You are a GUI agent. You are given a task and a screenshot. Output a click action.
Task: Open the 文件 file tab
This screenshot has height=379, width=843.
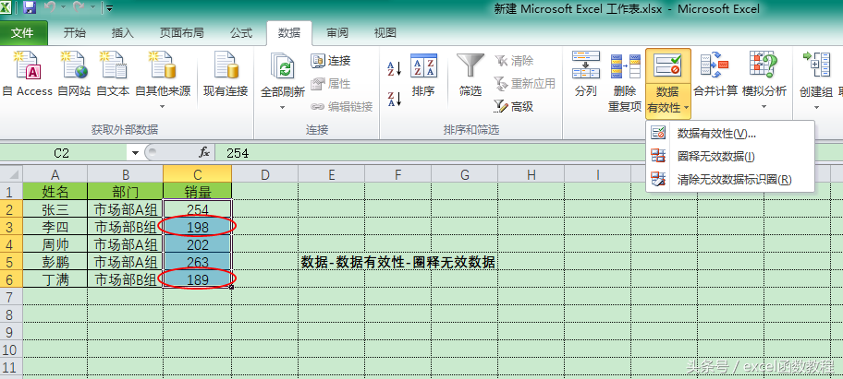pos(24,33)
